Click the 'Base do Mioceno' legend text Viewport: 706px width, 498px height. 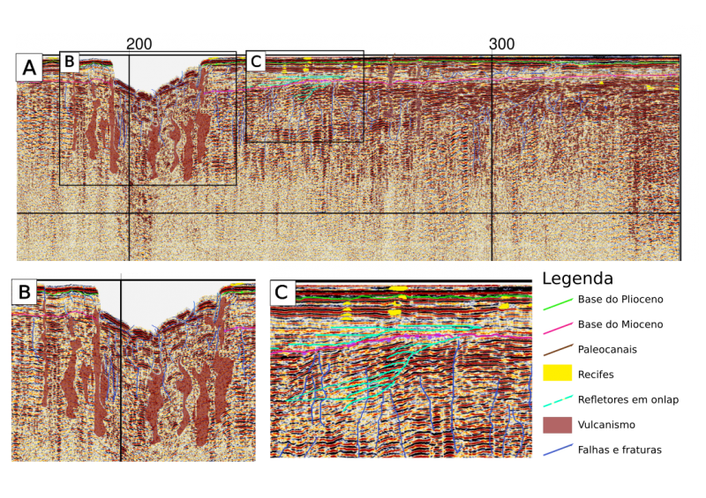tap(620, 324)
